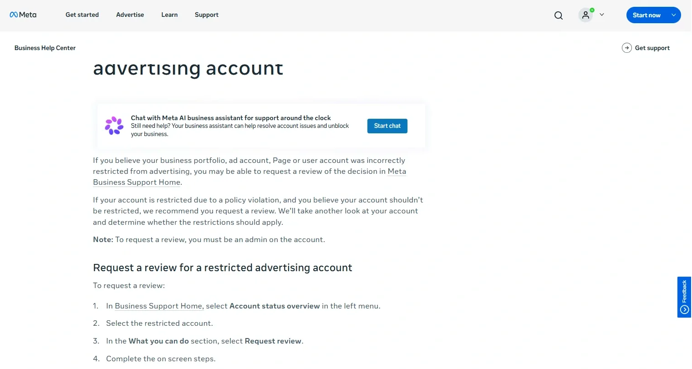Open the Support menu
This screenshot has height=369, width=692.
[207, 15]
